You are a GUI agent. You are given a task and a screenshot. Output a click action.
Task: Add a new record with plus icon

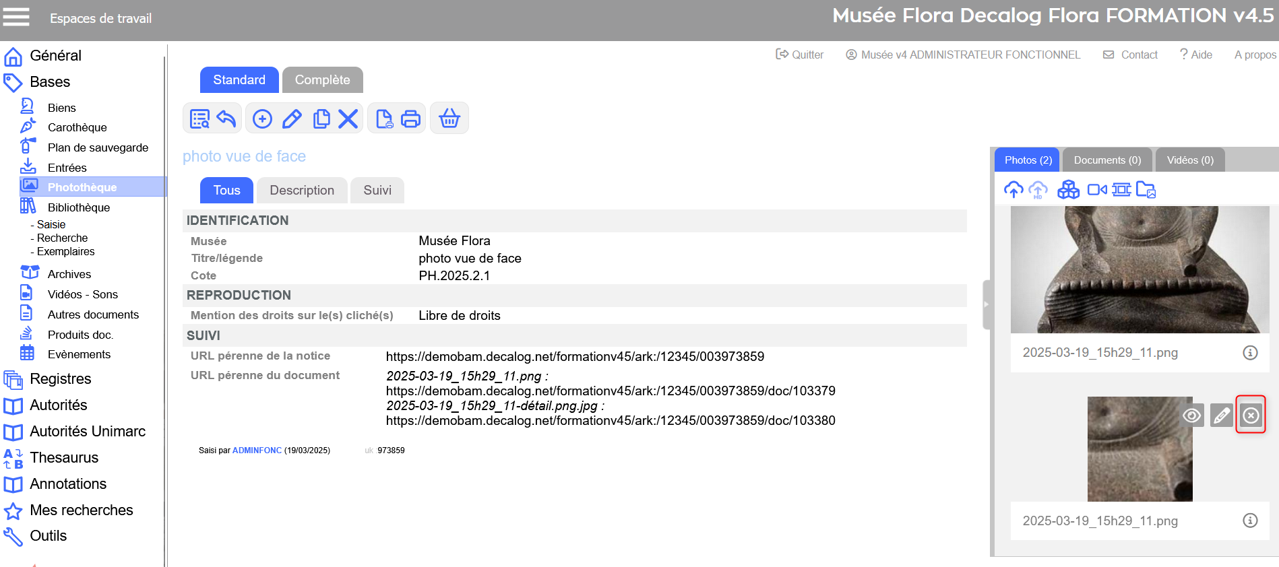pos(262,119)
